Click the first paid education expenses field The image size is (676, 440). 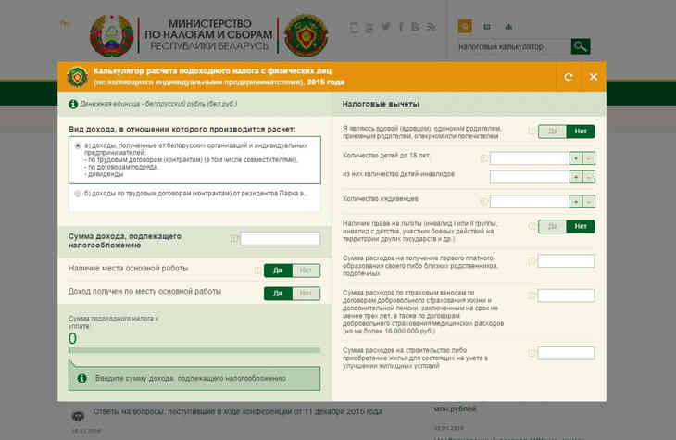click(x=566, y=261)
